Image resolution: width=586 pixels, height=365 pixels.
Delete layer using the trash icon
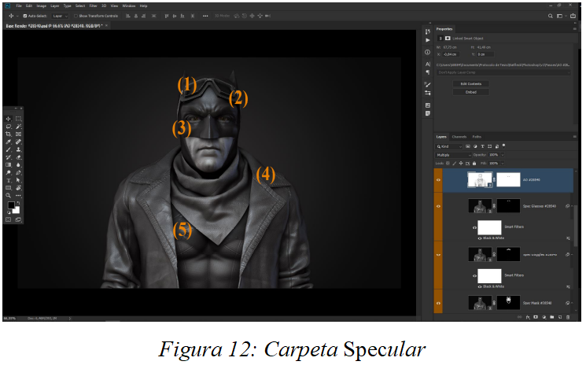tap(568, 317)
